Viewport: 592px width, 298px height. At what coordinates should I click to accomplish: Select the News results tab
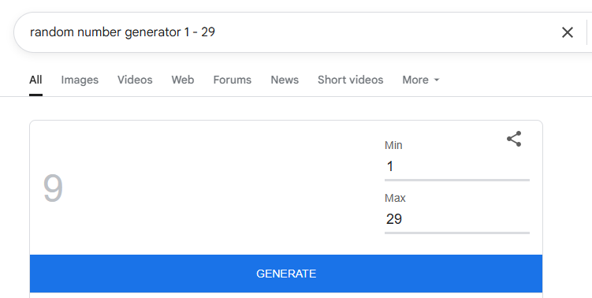click(285, 80)
